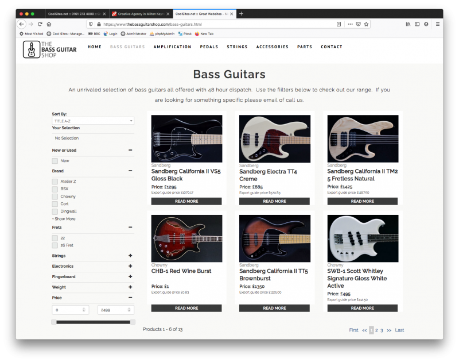This screenshot has width=459, height=362.
Task: Click the price slider right handle
Action: click(x=133, y=322)
